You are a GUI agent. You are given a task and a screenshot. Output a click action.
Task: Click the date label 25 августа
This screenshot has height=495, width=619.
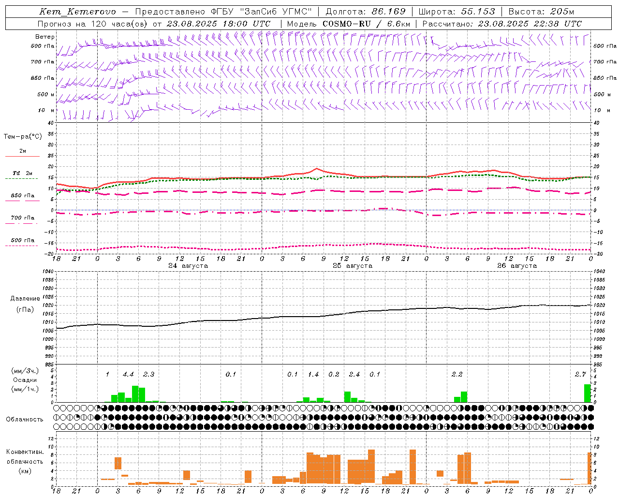click(353, 266)
